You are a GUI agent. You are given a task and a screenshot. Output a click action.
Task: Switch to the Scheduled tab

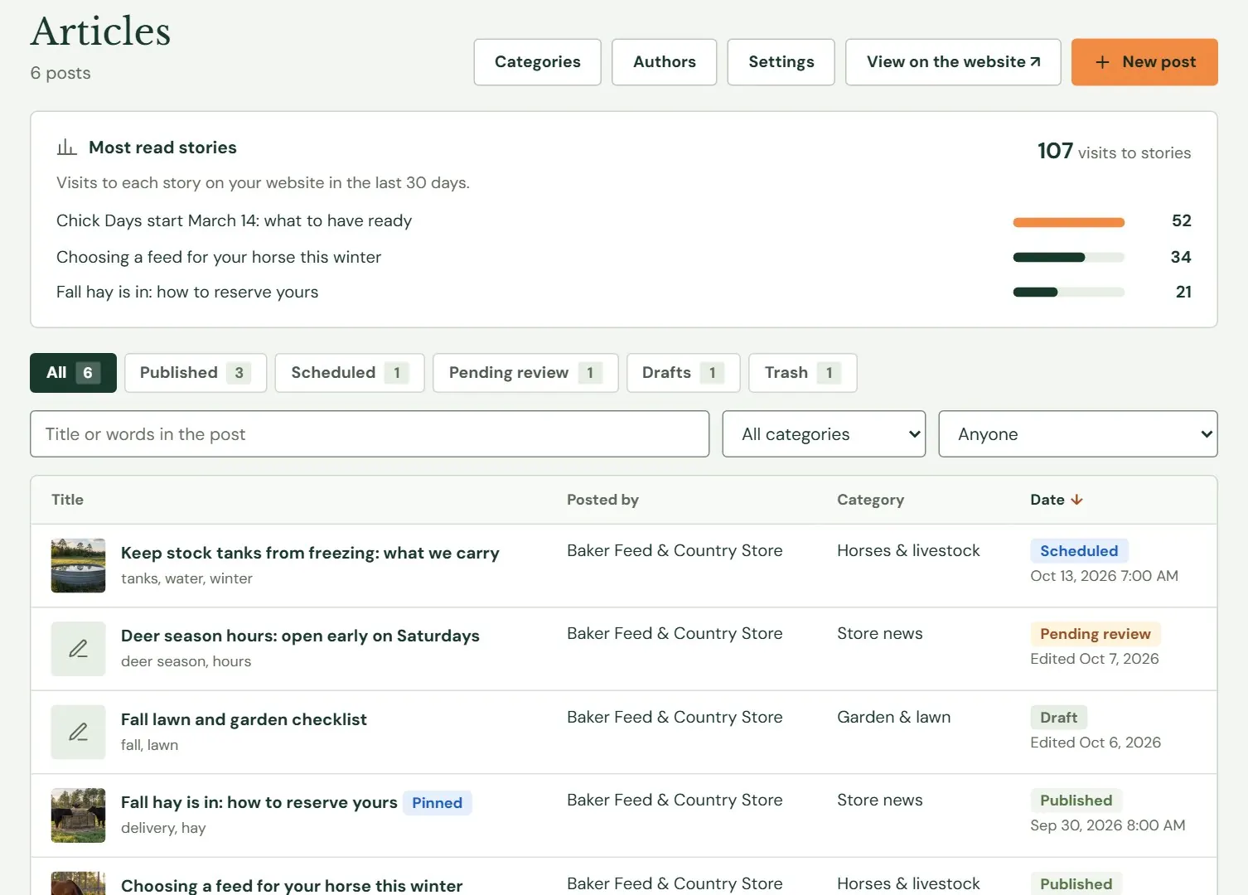[350, 373]
